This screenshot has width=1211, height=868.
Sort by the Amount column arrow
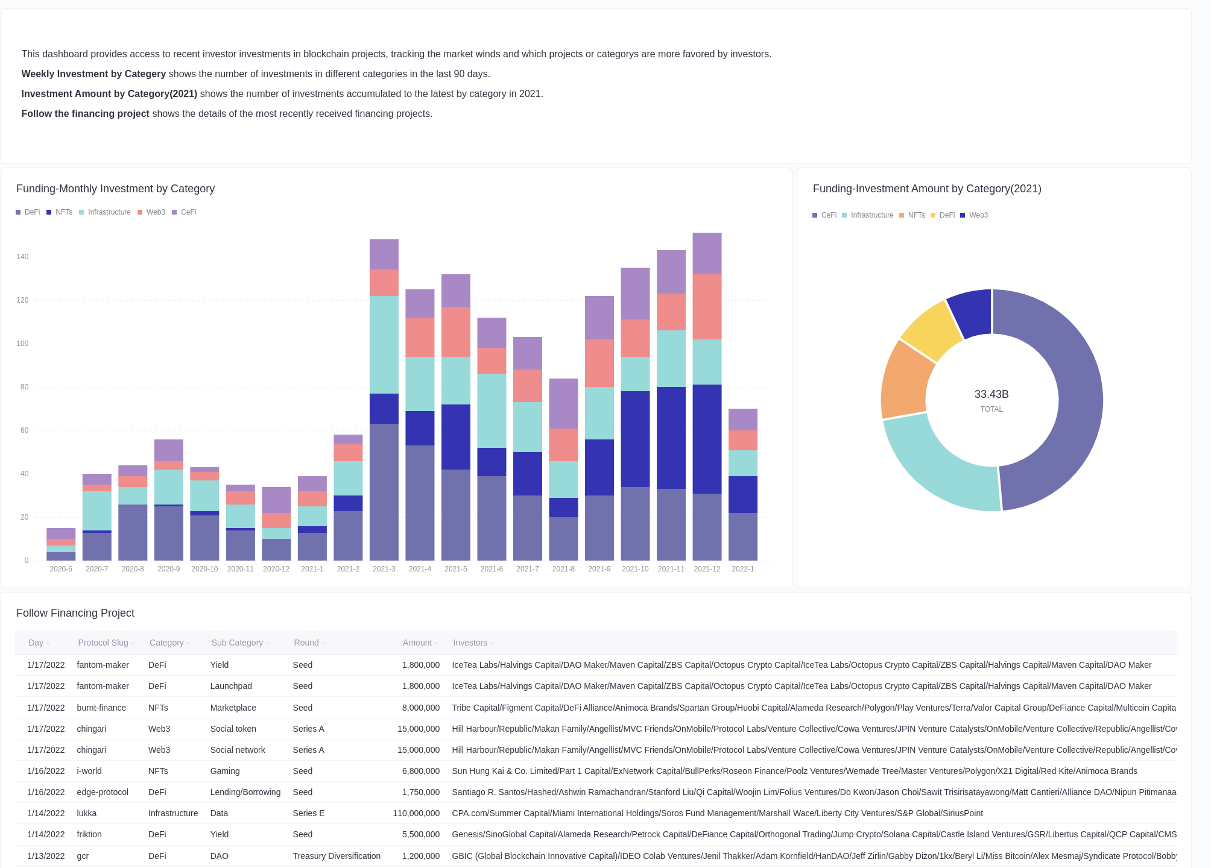coord(437,643)
